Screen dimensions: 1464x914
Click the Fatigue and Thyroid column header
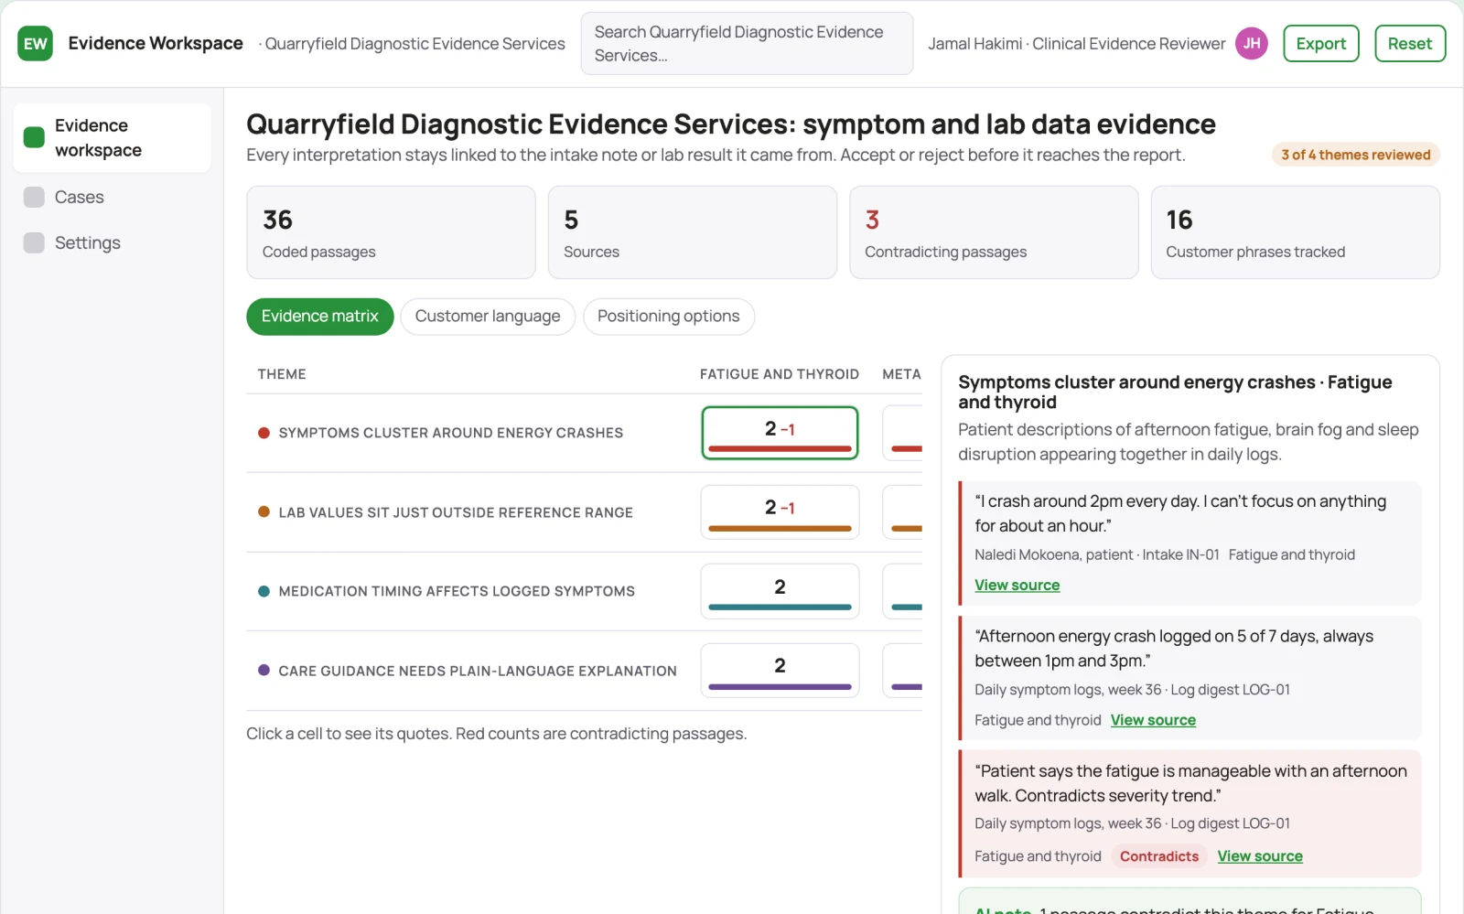(780, 374)
